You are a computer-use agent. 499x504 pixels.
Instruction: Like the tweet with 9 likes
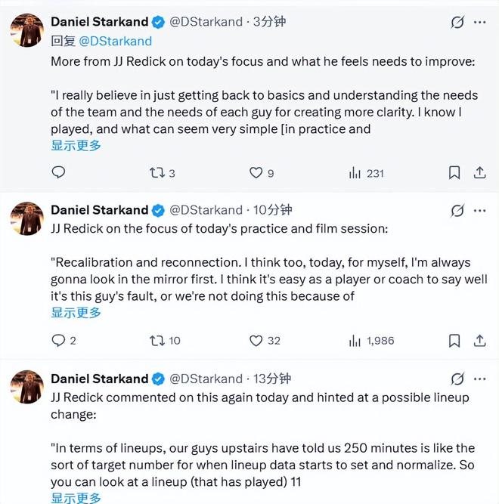pyautogui.click(x=256, y=173)
